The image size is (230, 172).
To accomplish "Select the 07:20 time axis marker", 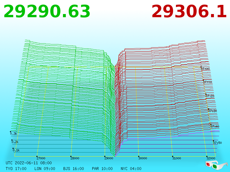I will [210, 96].
